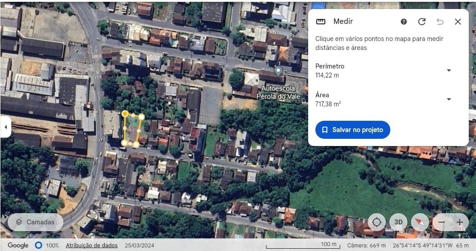Click the ruler icon beside Medir
476x251 pixels.
point(321,22)
